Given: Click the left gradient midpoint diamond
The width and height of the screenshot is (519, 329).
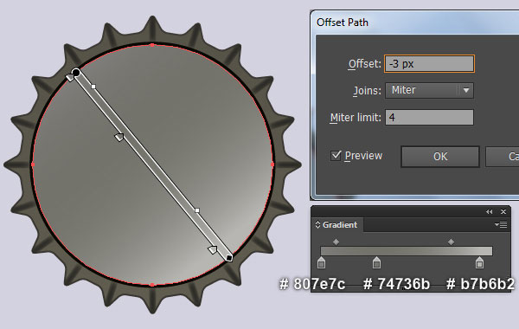Looking at the screenshot, I should [x=336, y=242].
